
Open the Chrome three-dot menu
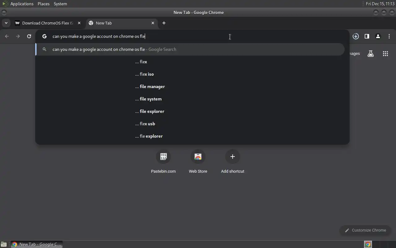pyautogui.click(x=389, y=36)
